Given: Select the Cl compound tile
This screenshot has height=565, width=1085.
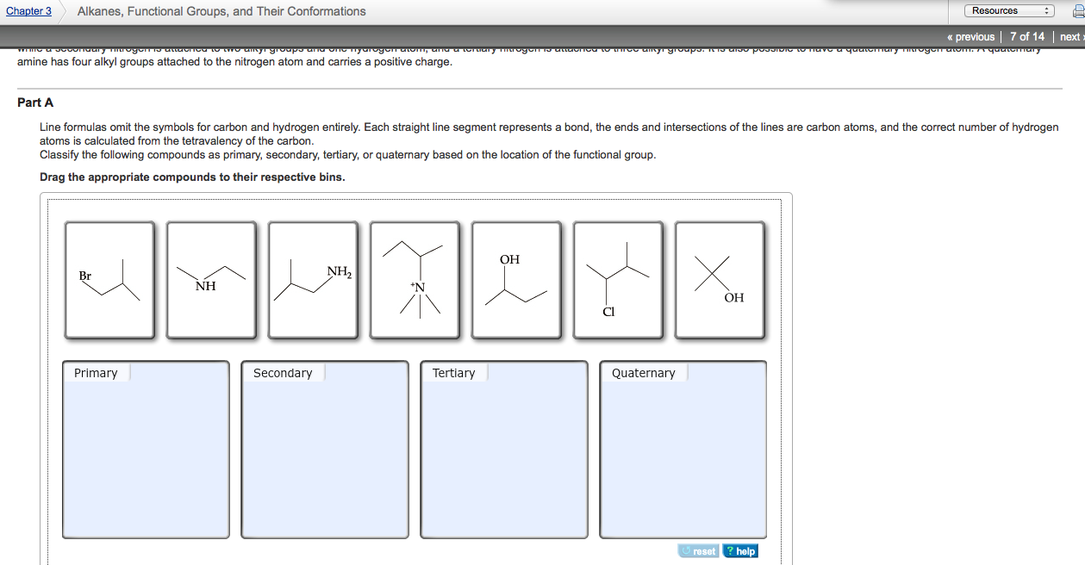Looking at the screenshot, I should 617,279.
